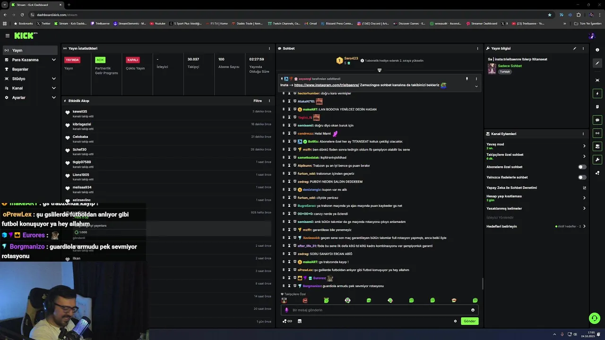Open Yavaş mod settings arrow
Viewport: 605px width, 340px height.
[x=584, y=146]
